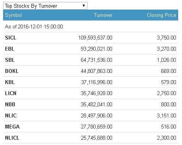Click the dropdown arrow next to Turnover selector
This screenshot has width=182, height=145.
[84, 6]
